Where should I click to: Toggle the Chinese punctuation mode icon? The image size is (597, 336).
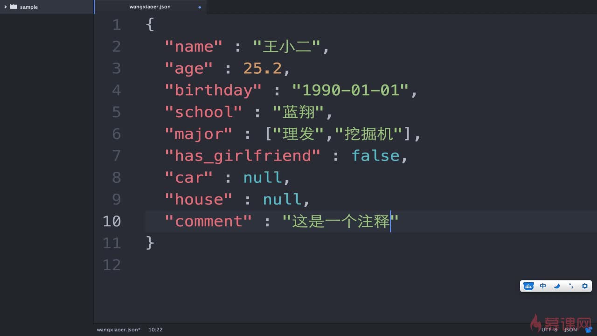(571, 286)
